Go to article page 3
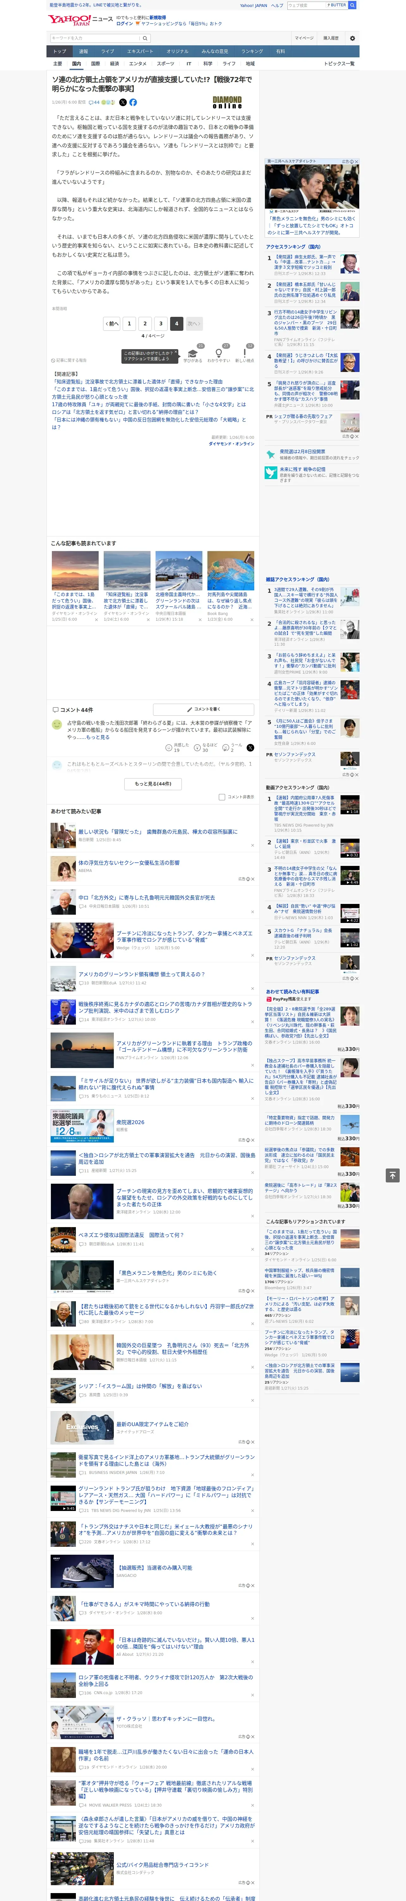Viewport: 406px width, 1901px height. (x=161, y=323)
